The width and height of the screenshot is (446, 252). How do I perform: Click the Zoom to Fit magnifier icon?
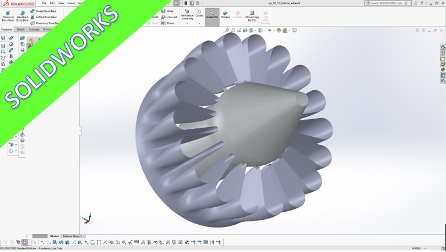tap(227, 31)
